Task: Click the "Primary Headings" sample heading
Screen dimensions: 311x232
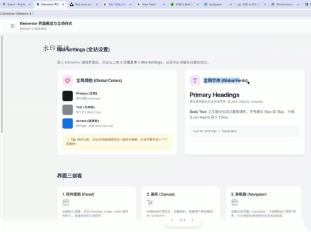Action: (214, 95)
